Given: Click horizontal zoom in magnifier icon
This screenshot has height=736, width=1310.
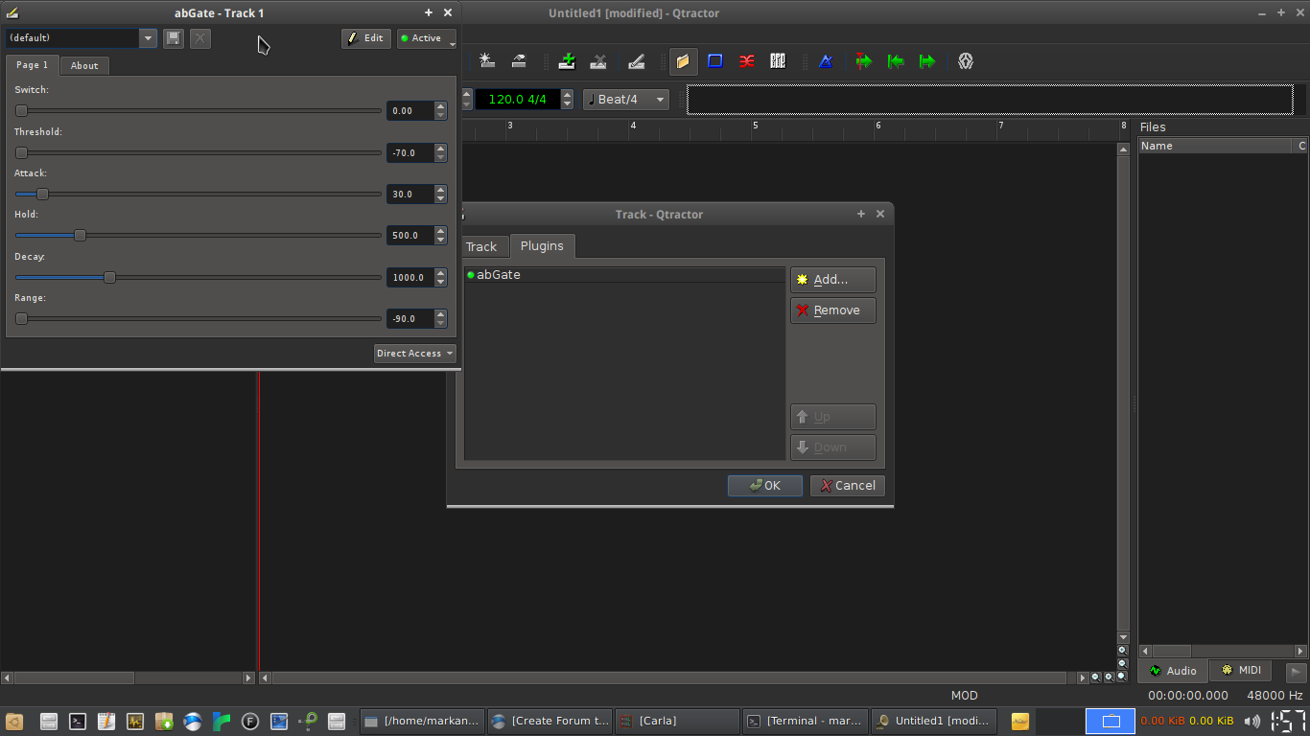Looking at the screenshot, I should [1110, 678].
